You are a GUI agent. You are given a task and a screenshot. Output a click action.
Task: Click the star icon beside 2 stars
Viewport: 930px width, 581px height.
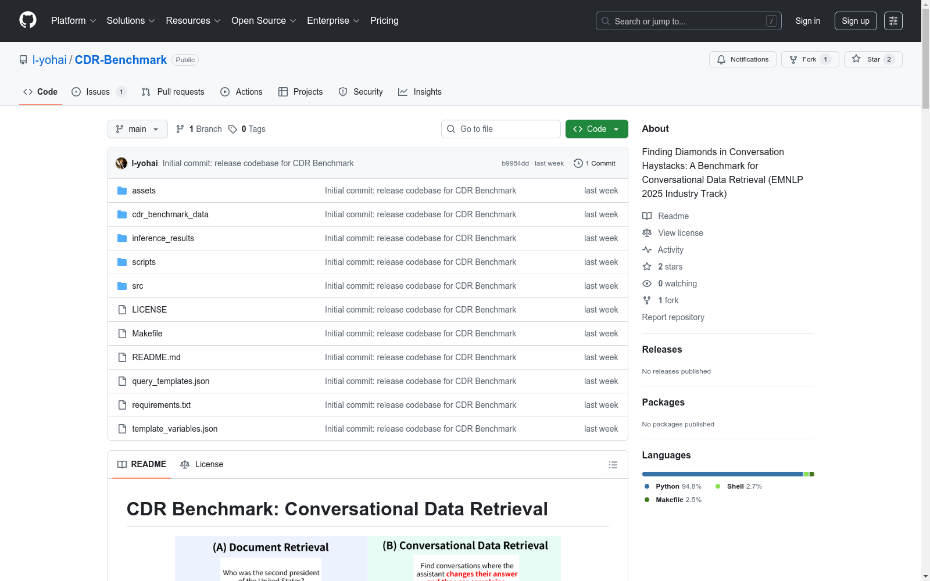pos(647,267)
